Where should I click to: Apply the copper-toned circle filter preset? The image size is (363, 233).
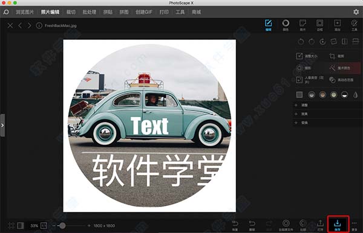322,95
